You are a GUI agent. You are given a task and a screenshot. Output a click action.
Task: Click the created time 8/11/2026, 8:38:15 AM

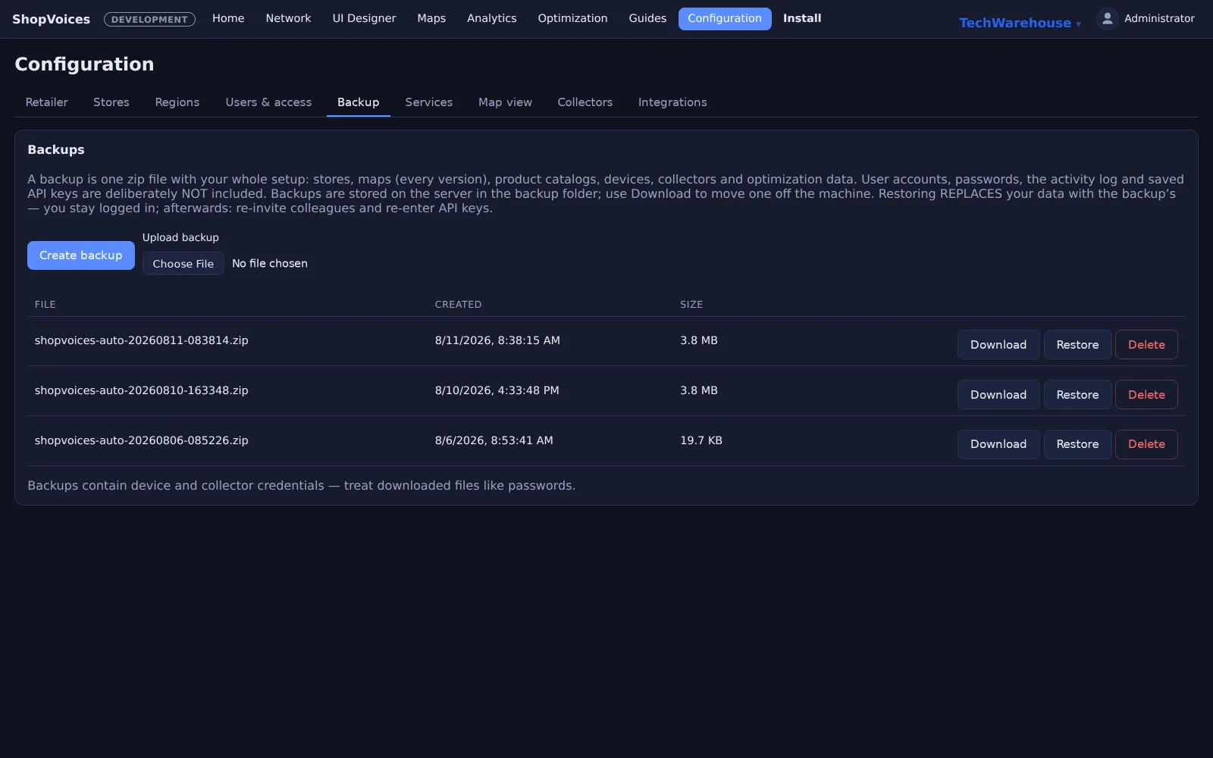(497, 340)
